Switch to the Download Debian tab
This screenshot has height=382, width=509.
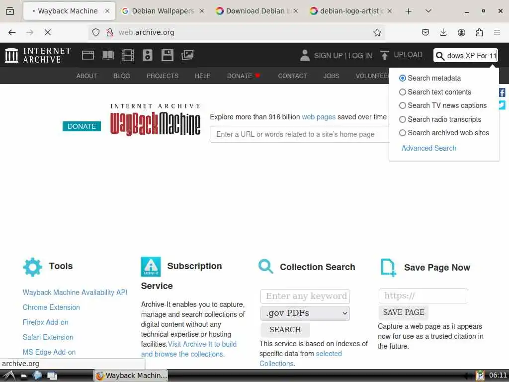pos(255,11)
